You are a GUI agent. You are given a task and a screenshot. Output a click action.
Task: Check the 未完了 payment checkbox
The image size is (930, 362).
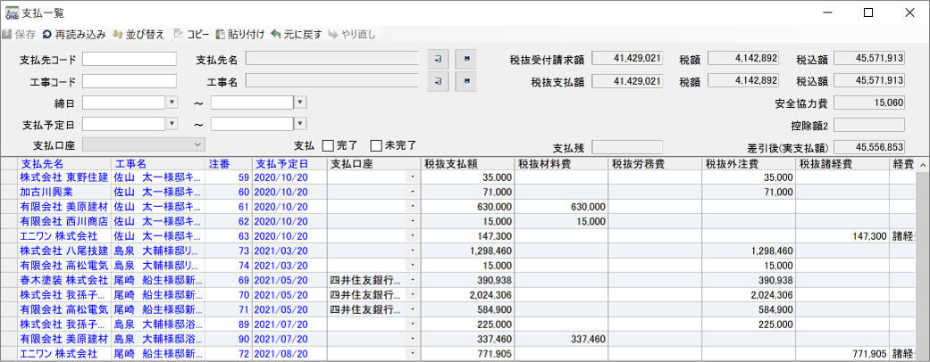[x=377, y=145]
